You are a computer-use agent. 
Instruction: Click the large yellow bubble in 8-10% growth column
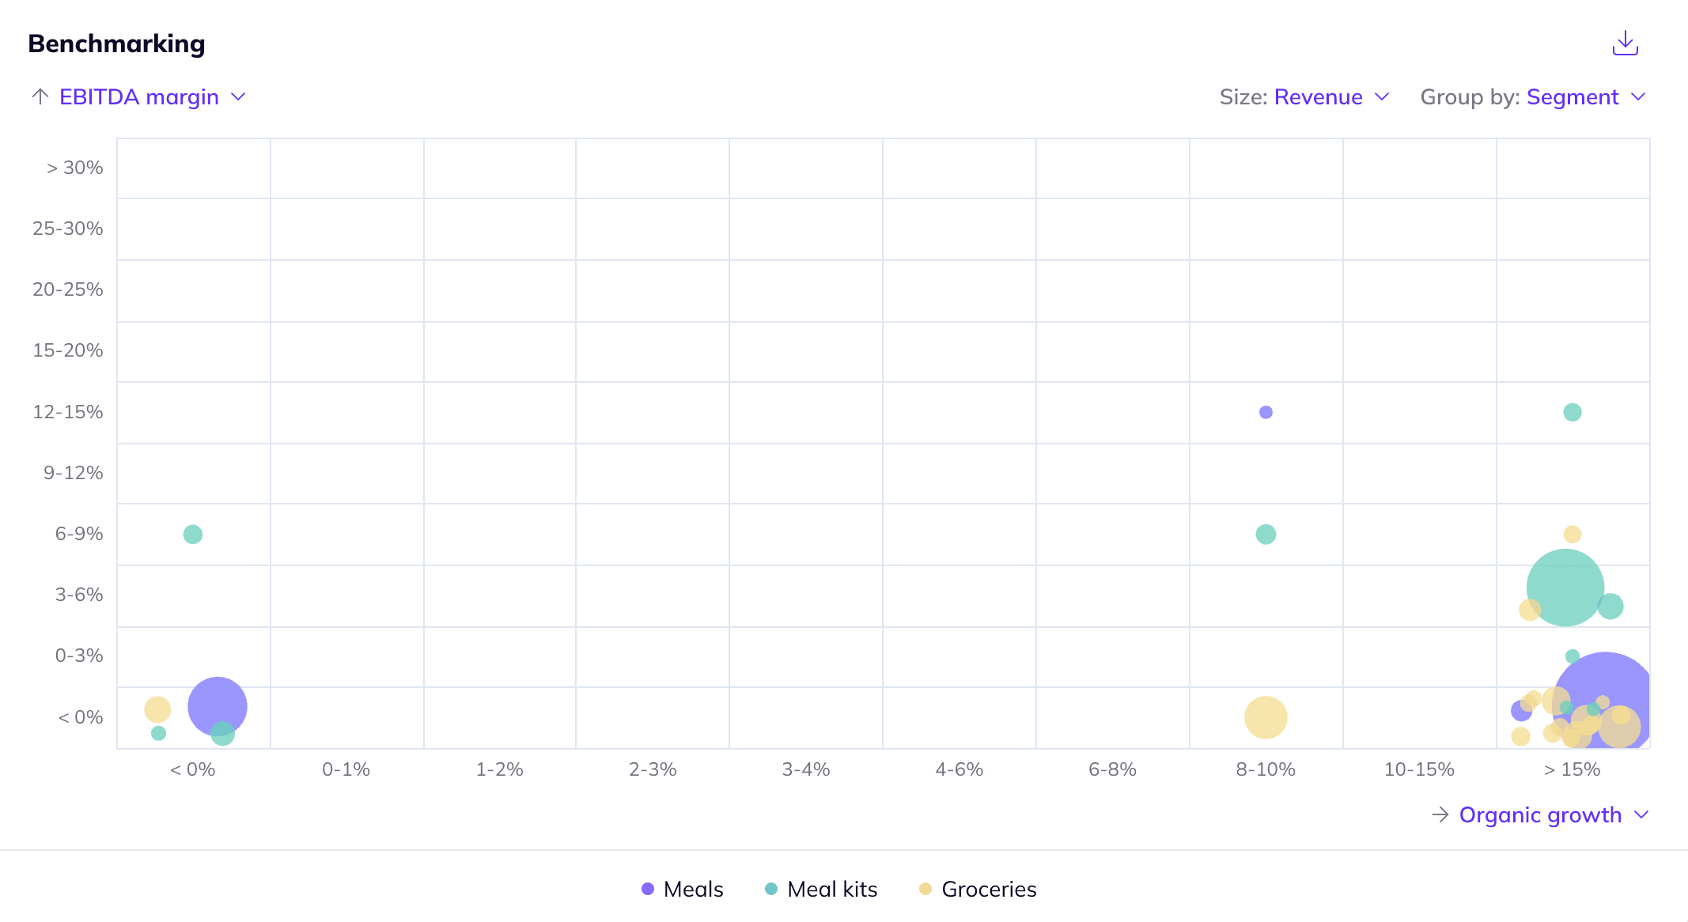1266,717
